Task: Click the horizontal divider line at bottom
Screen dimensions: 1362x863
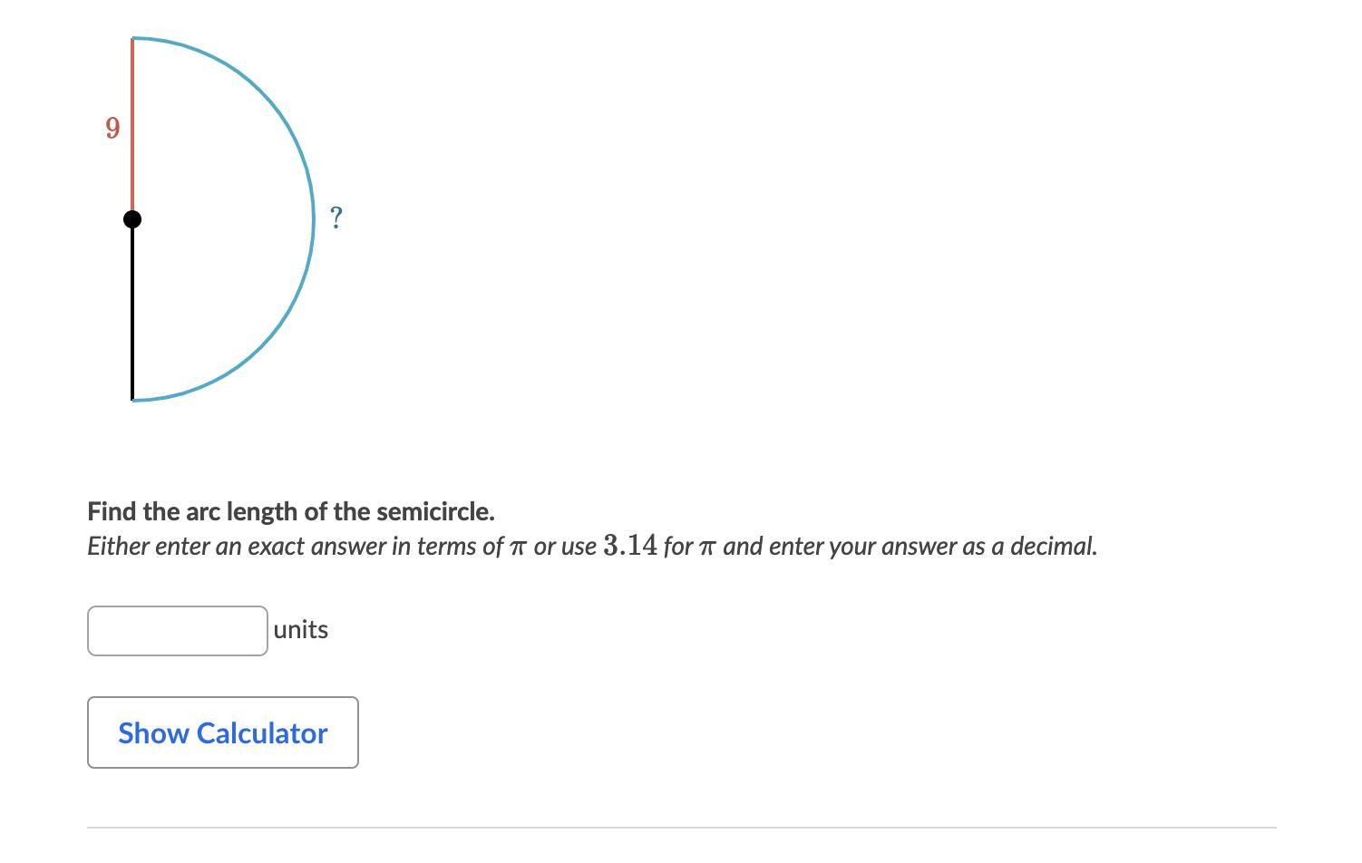Action: point(681,827)
